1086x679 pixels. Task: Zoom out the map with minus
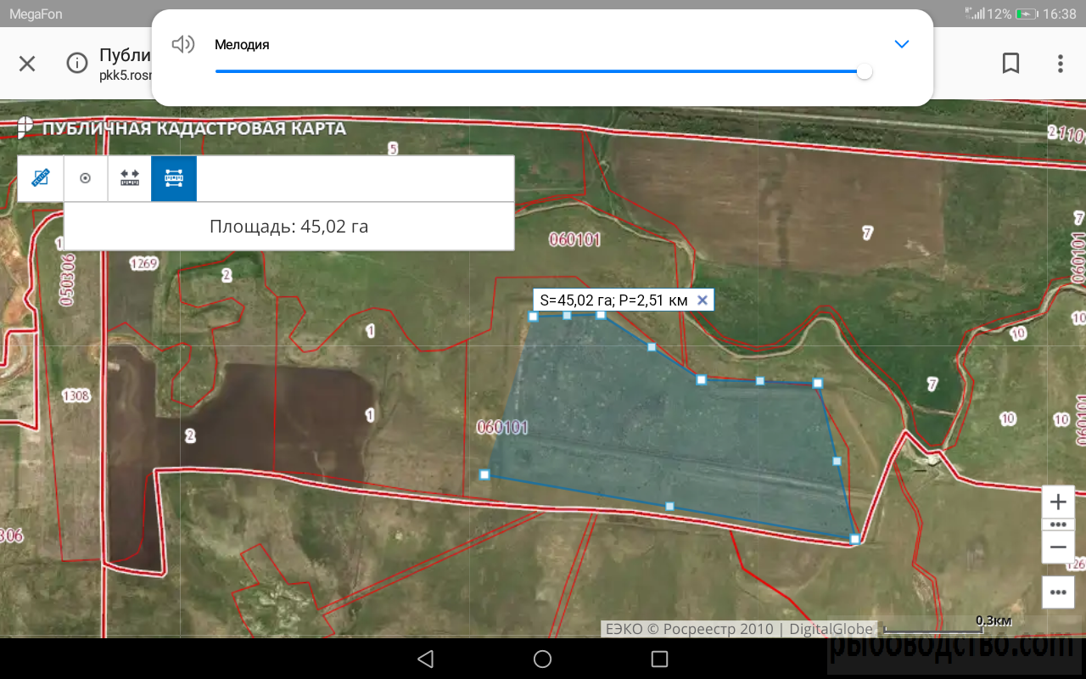[1058, 547]
